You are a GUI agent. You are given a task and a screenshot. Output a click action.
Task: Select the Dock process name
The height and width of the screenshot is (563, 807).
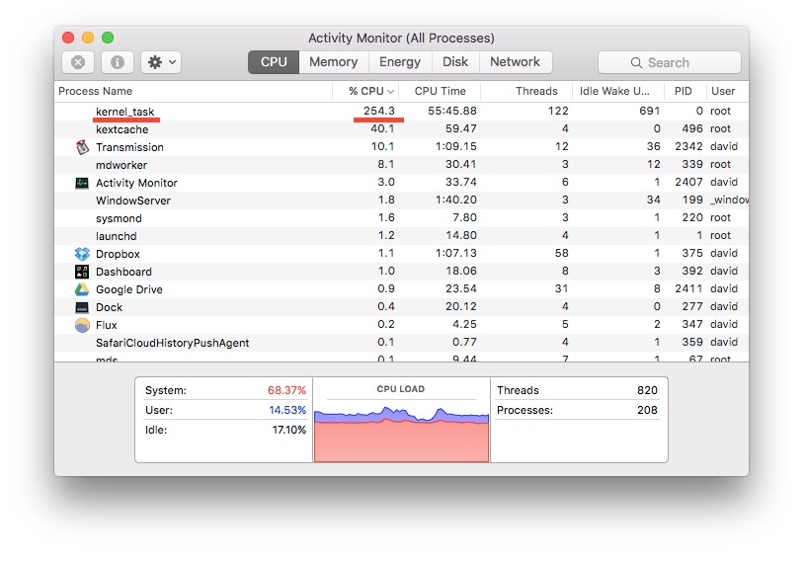(x=109, y=307)
